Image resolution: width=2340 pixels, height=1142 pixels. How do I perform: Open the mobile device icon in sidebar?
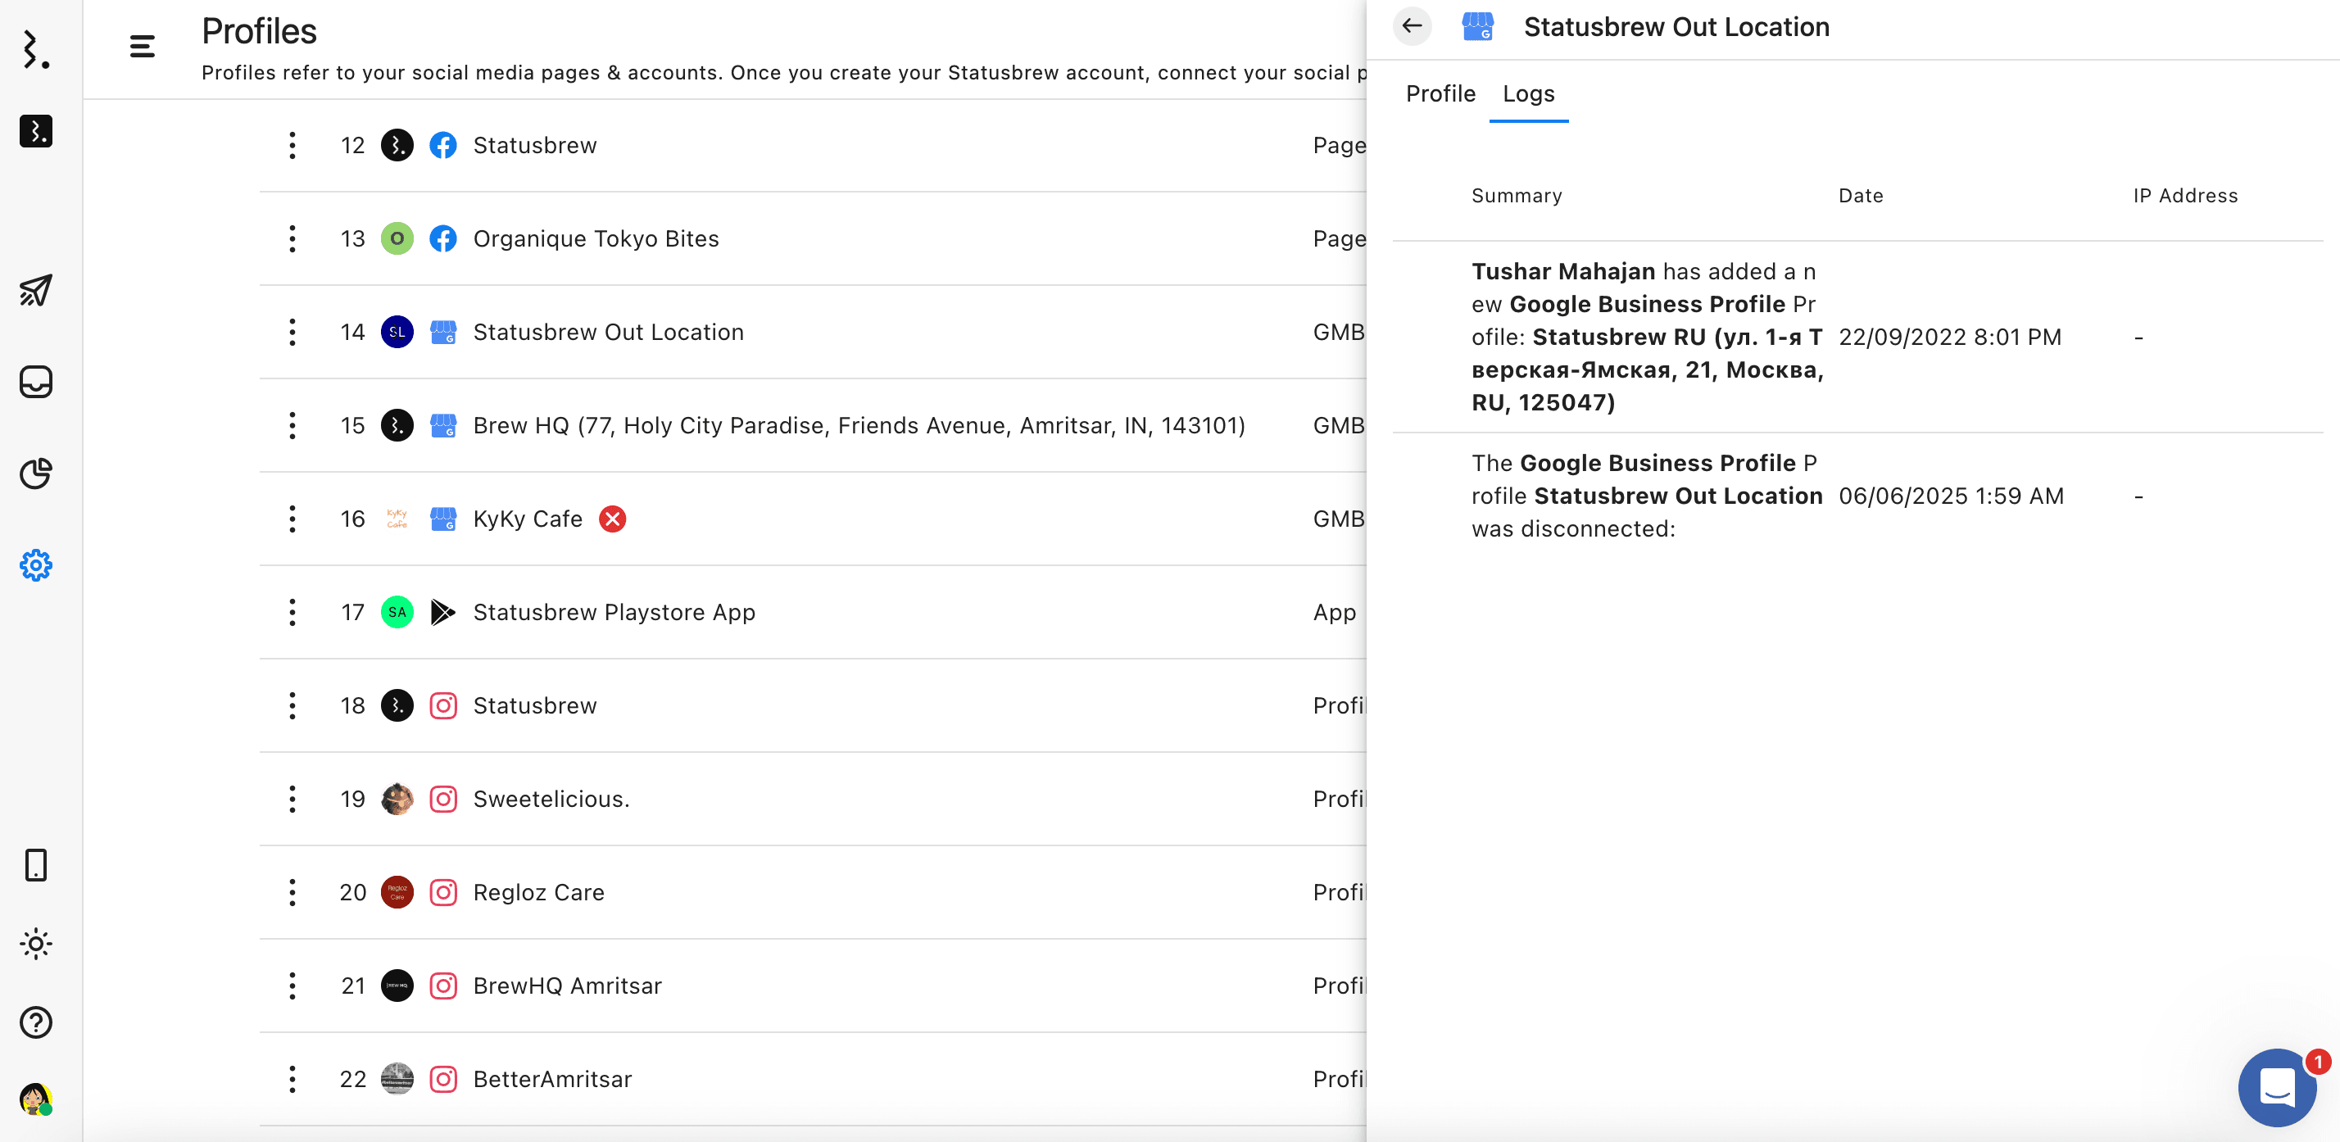pyautogui.click(x=35, y=865)
